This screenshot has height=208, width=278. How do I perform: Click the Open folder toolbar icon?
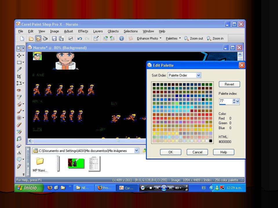click(31, 38)
